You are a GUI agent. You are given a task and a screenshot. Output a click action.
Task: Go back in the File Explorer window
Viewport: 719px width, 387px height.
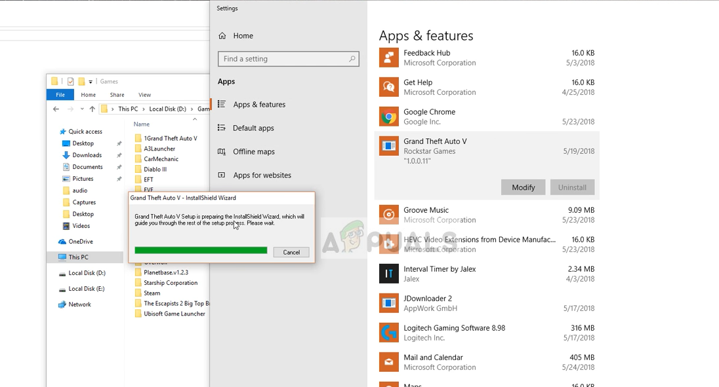pyautogui.click(x=56, y=109)
